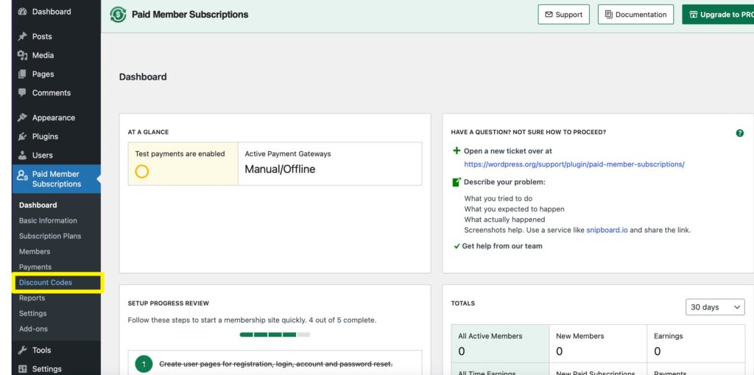Click the Earnings stat tile
This screenshot has height=375, width=754.
[x=696, y=343]
